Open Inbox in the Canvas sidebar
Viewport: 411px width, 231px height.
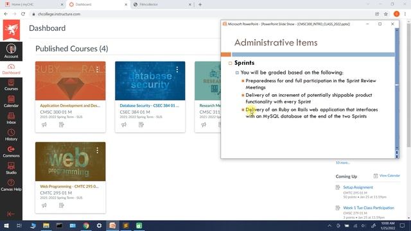point(11,119)
